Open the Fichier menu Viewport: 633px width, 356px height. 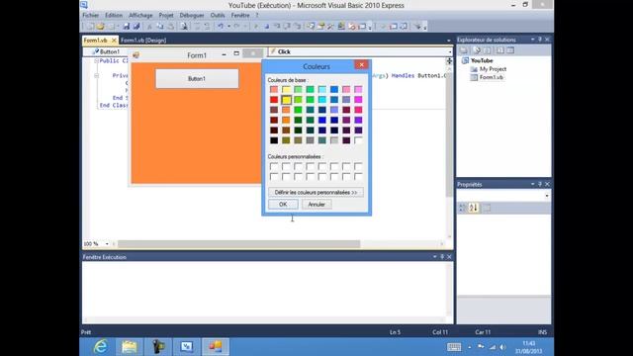[x=90, y=16]
